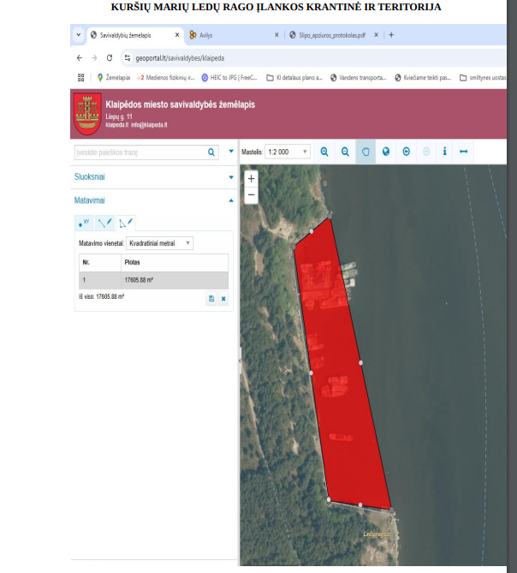517x573 pixels.
Task: Click the zoom-out magnifier tool in map toolbar
Action: coord(345,152)
